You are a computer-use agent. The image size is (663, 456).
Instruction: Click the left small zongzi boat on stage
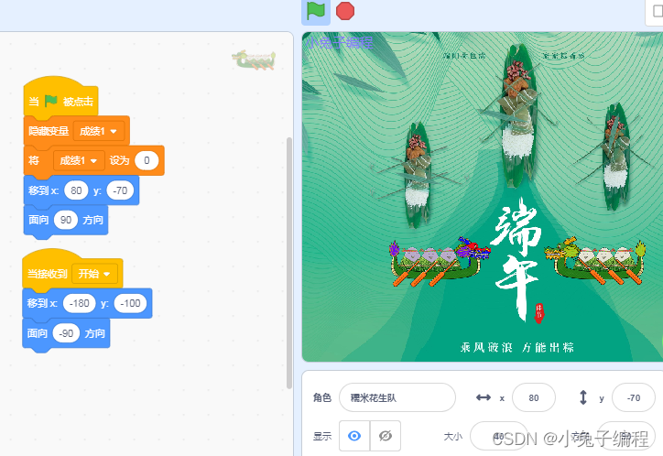[417, 176]
